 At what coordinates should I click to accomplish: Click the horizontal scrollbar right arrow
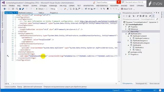click(116, 84)
